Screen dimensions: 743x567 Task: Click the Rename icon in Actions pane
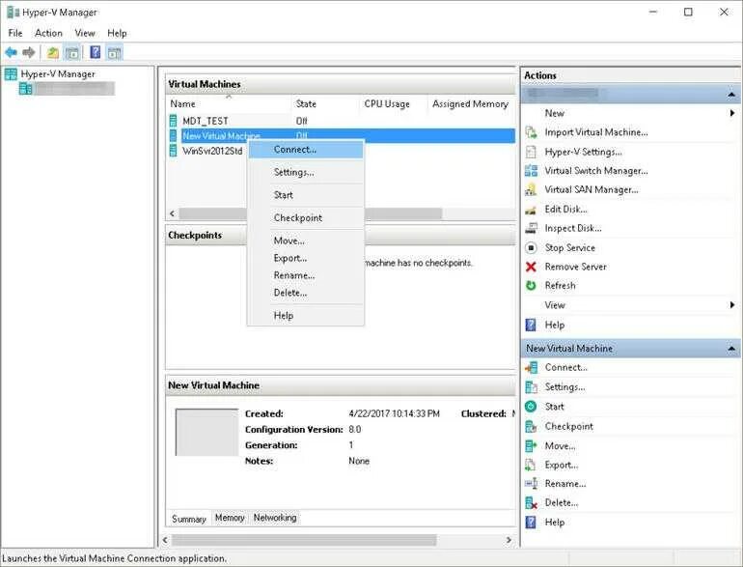coord(531,484)
